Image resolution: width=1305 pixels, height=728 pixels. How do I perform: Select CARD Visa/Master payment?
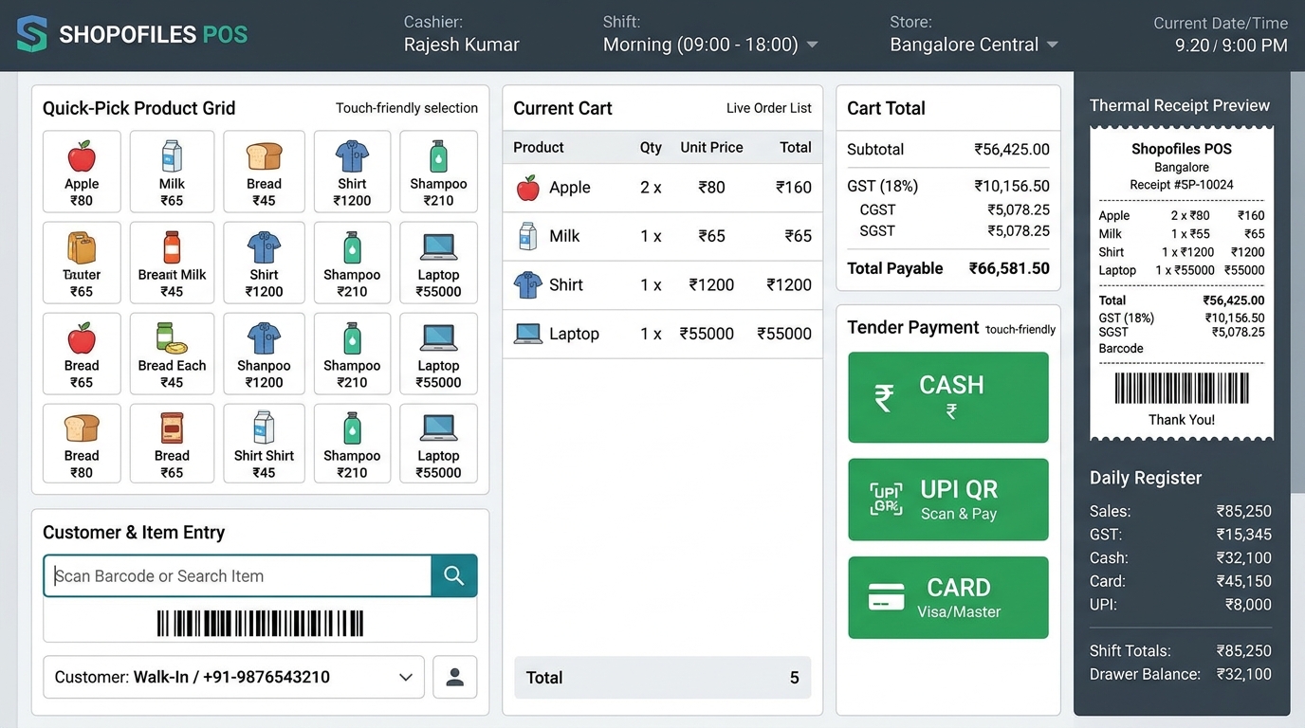point(948,597)
